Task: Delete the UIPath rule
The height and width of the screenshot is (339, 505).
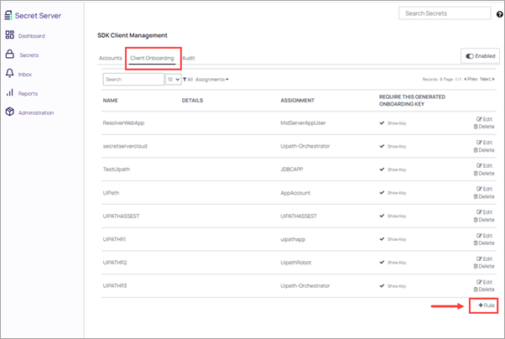Action: 484,196
